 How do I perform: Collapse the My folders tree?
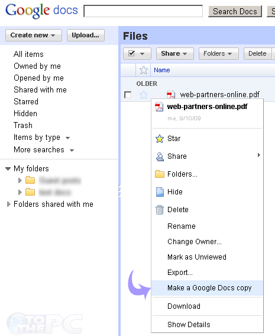[8, 169]
